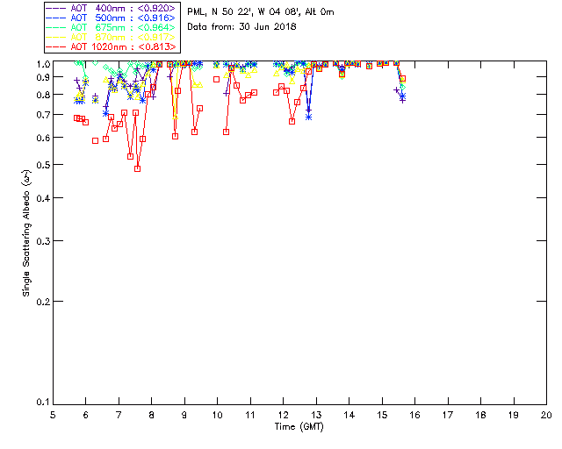Click the blue asterisk point near time 12.8

pyautogui.click(x=308, y=117)
